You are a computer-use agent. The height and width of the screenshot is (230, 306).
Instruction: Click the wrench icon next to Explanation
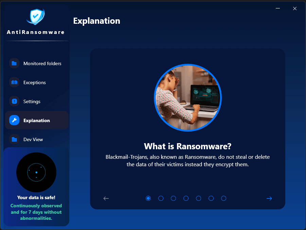point(14,120)
